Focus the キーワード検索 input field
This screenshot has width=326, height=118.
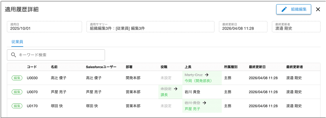60,55
